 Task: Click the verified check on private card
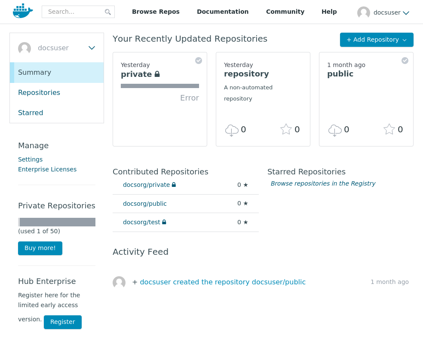click(x=199, y=61)
